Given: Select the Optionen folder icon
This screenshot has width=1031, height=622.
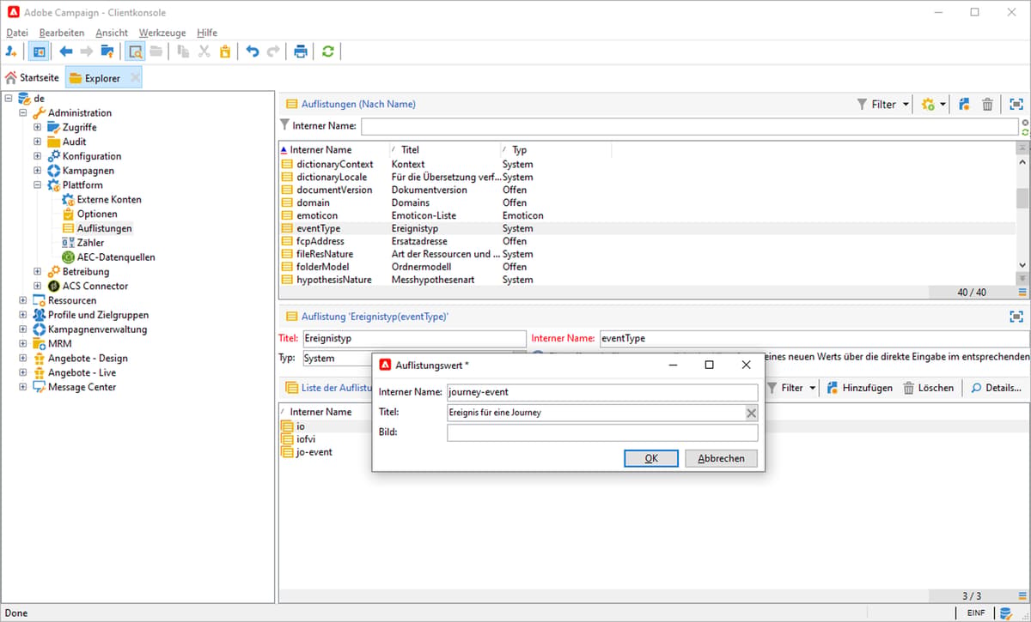Looking at the screenshot, I should coord(69,214).
